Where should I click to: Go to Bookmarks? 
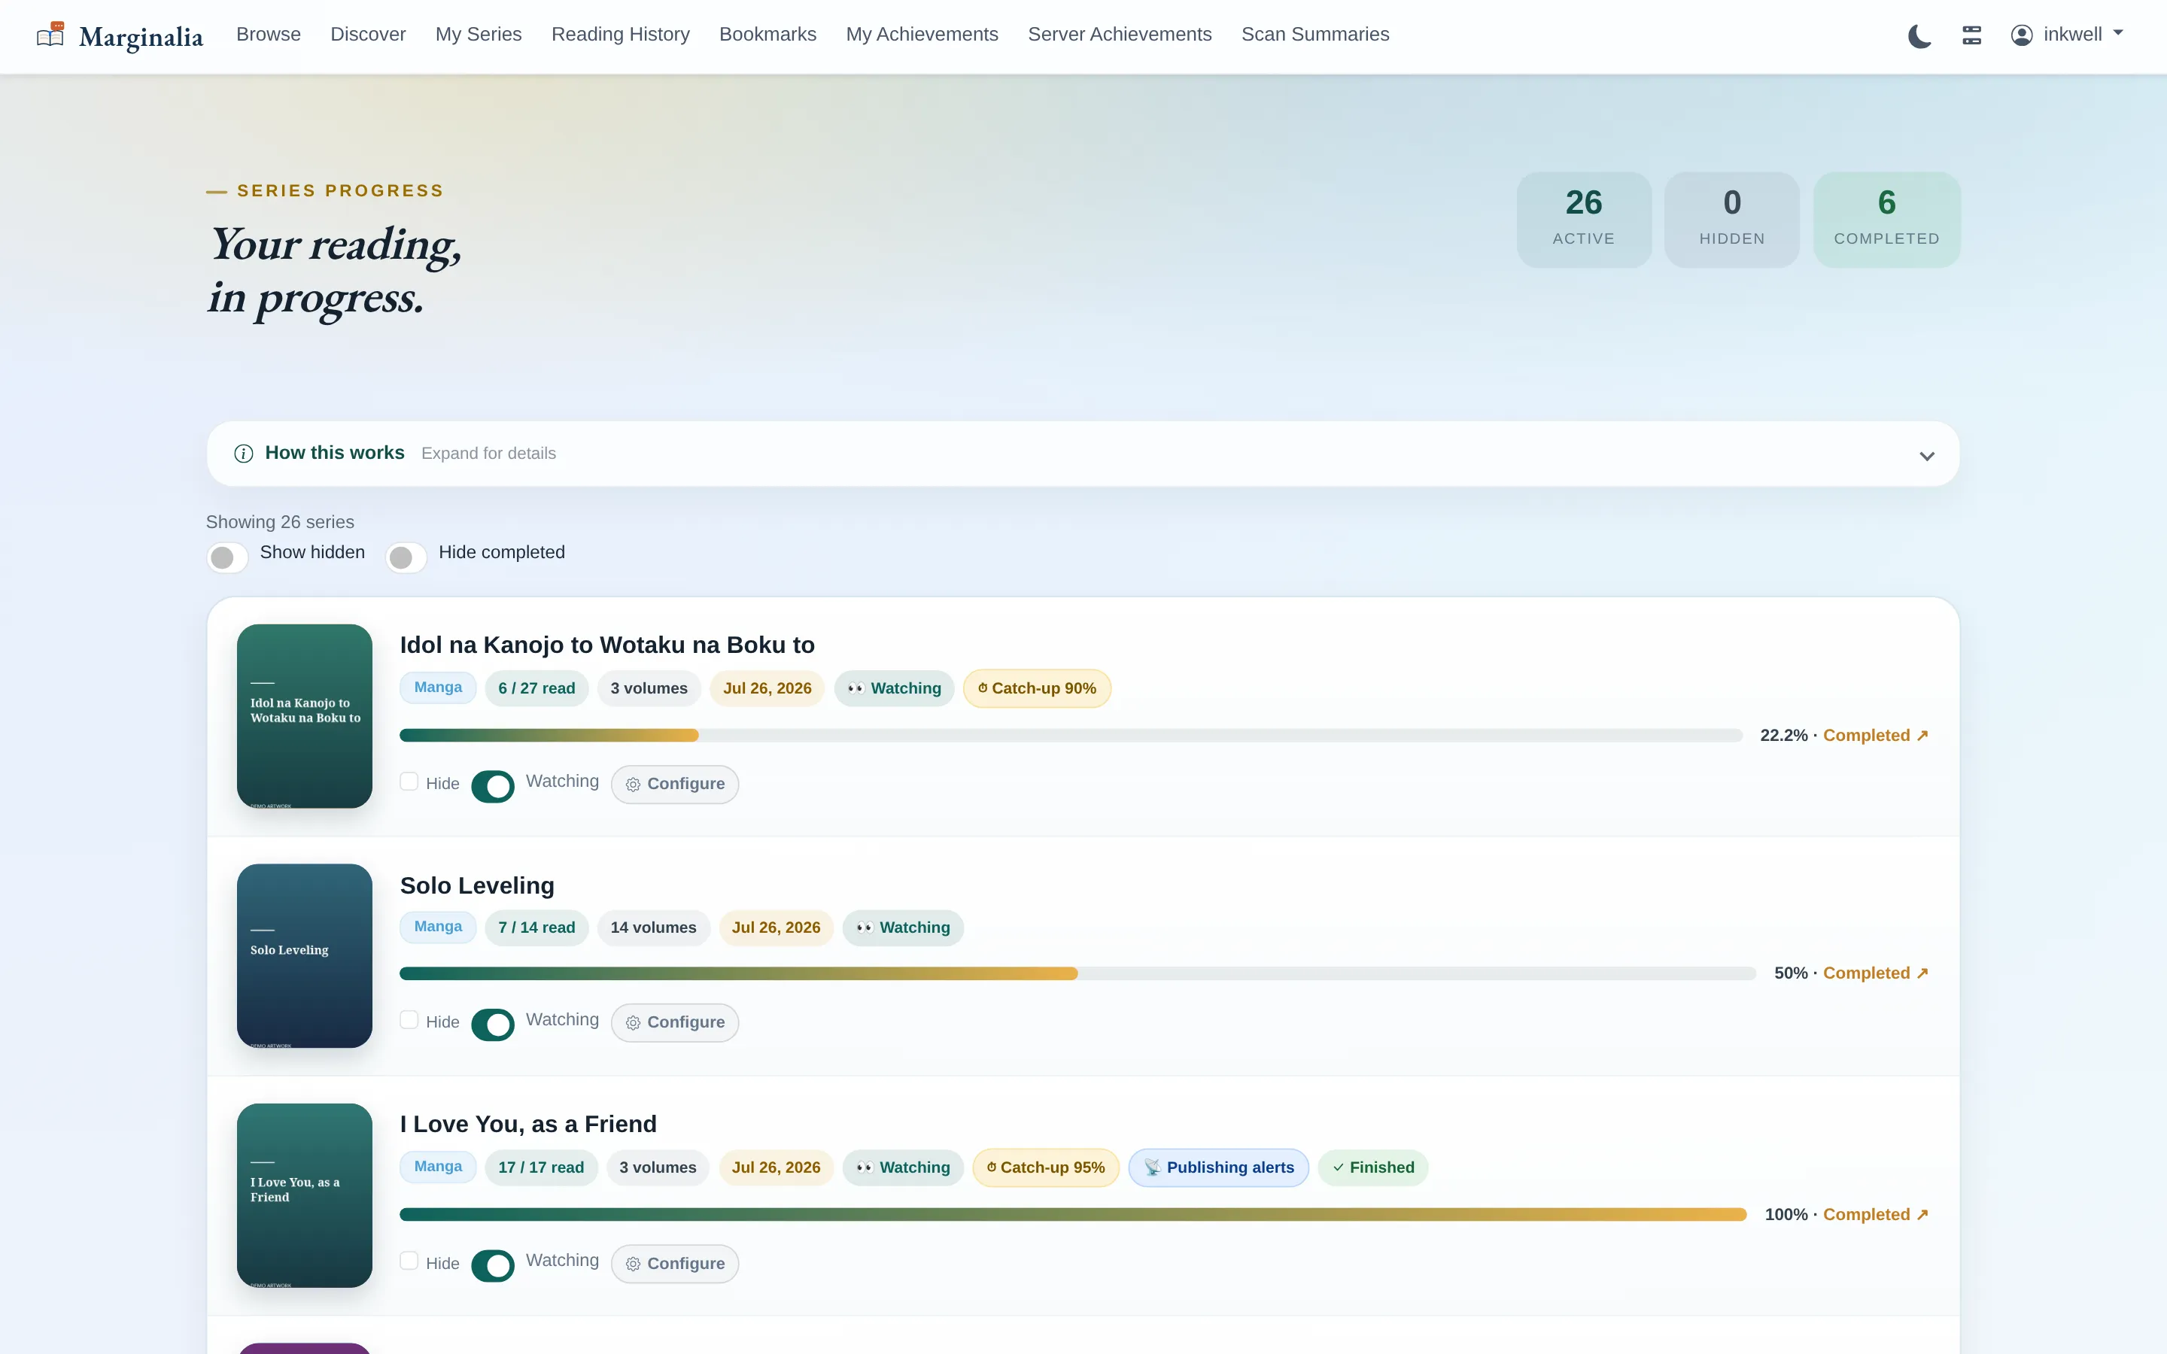pos(767,34)
